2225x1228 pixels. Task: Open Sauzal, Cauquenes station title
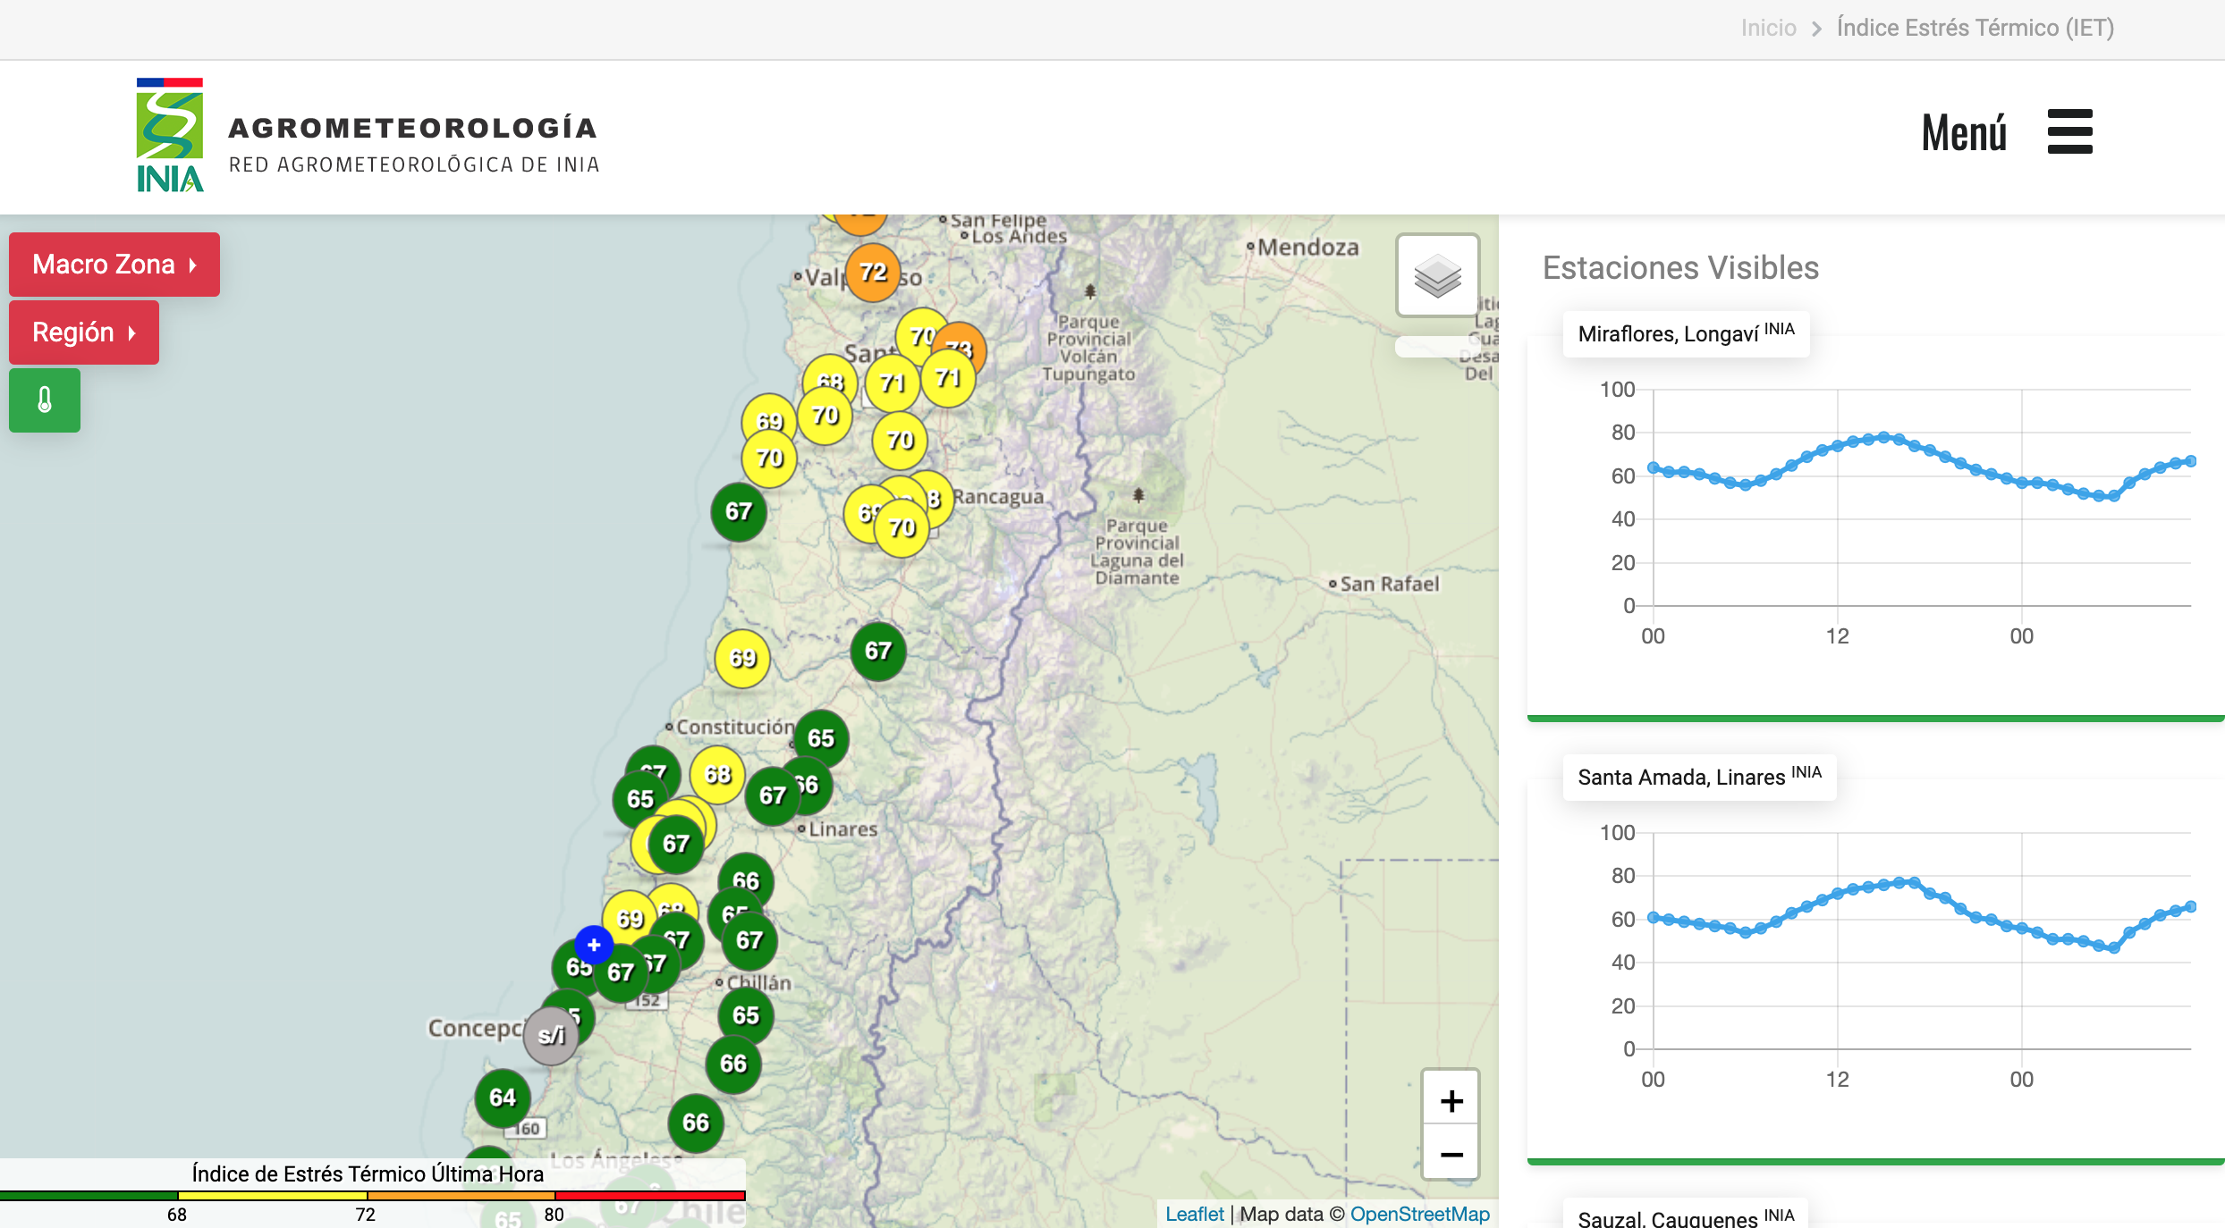click(x=1686, y=1217)
